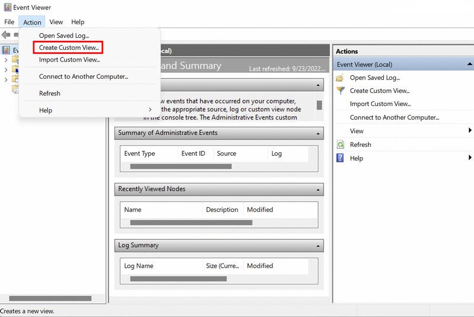
Task: Click the blue Help question mark icon
Action: (340, 158)
